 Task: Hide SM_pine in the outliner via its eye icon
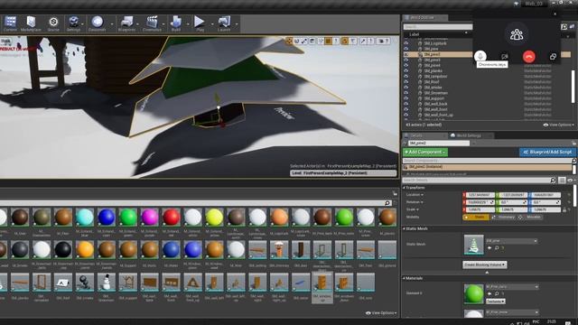click(406, 49)
